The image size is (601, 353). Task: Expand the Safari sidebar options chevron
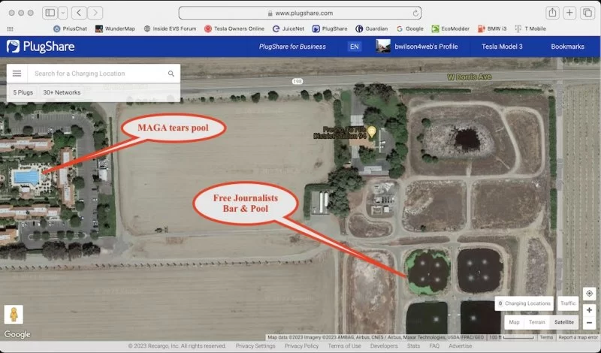click(x=62, y=13)
